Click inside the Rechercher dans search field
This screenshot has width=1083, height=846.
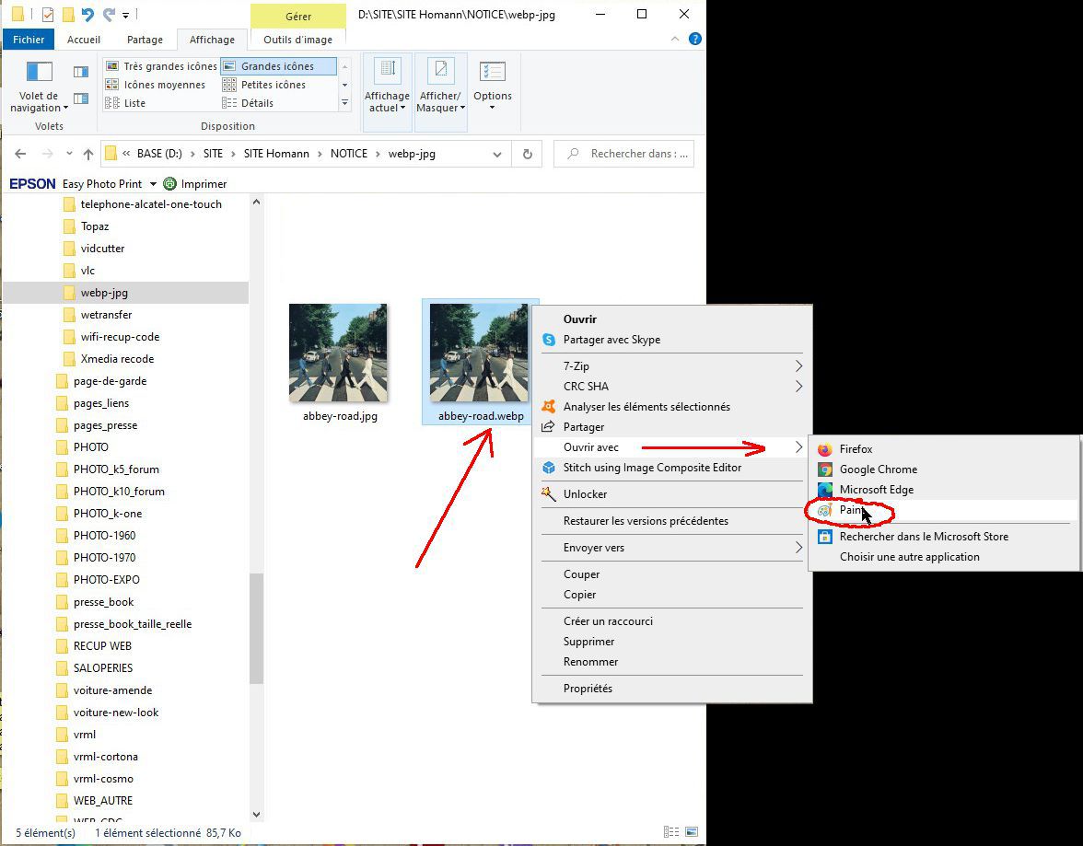click(623, 154)
